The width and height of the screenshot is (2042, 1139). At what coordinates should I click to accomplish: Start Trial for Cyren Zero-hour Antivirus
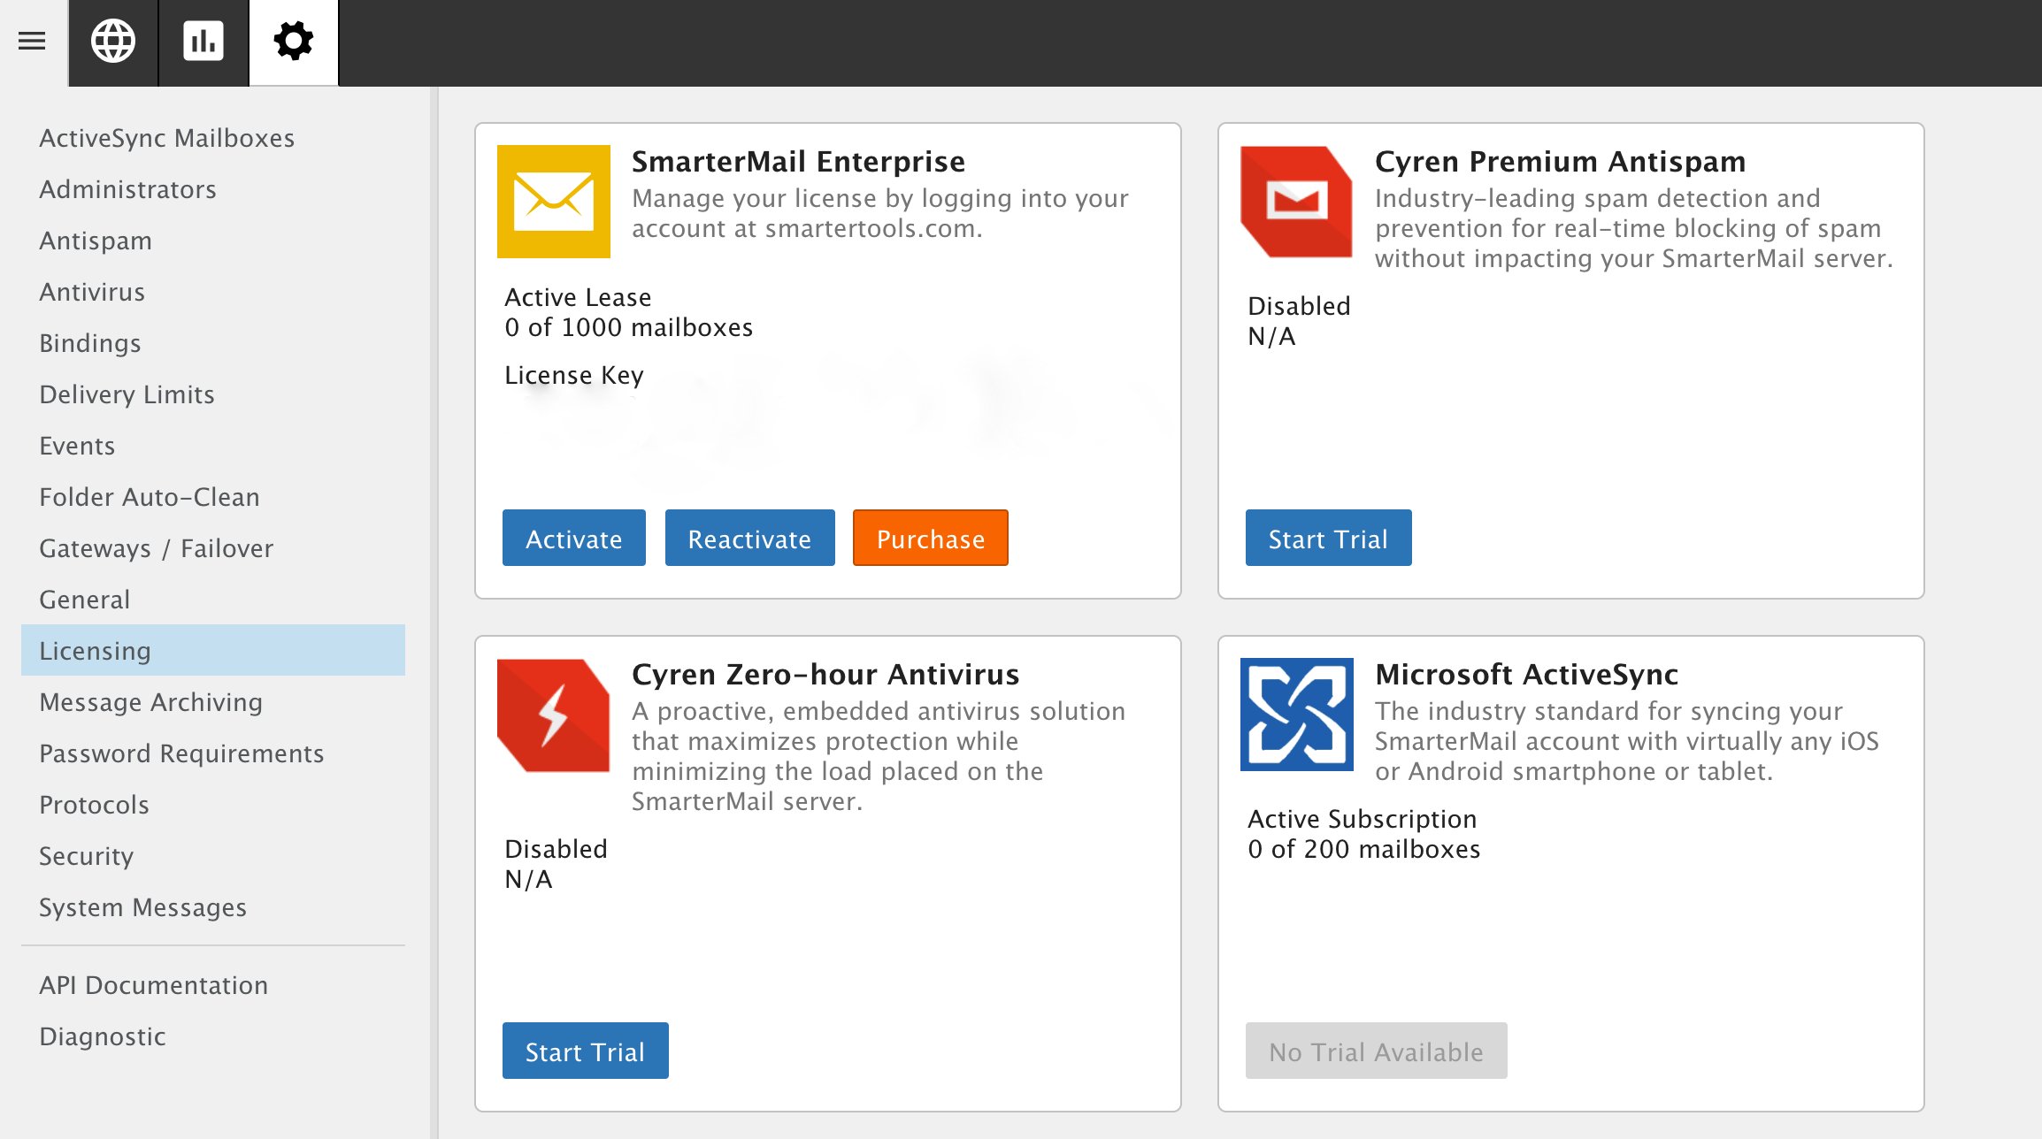585,1051
